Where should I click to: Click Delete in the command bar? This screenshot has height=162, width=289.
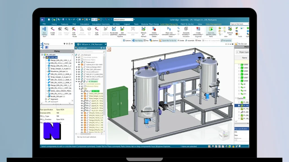point(181,40)
